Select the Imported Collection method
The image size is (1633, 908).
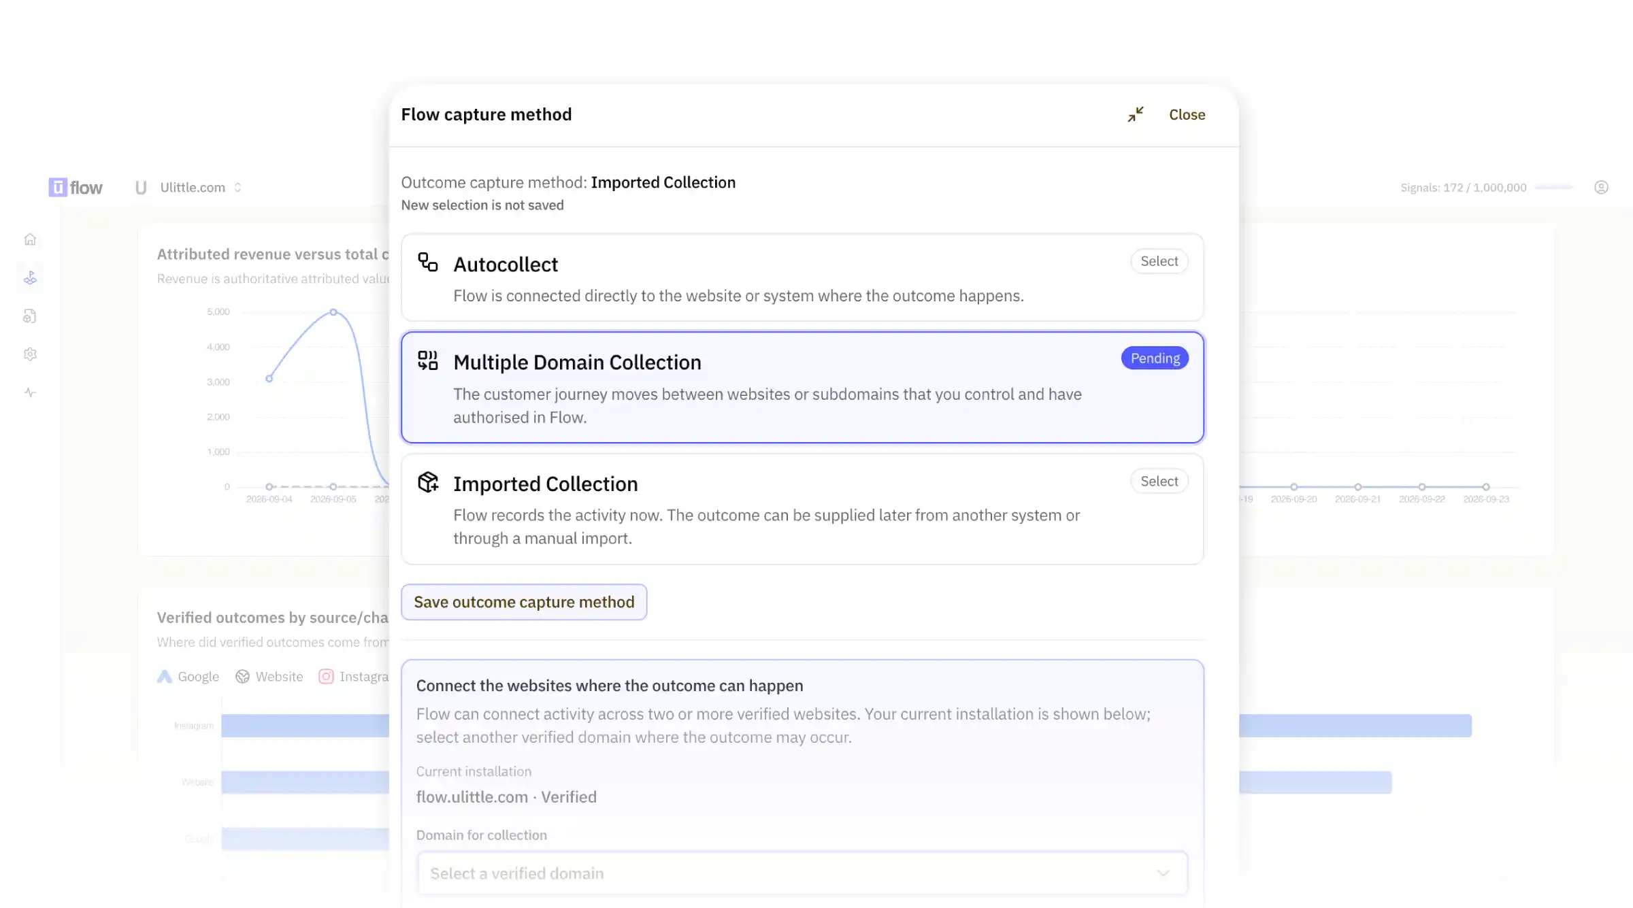click(x=1159, y=481)
